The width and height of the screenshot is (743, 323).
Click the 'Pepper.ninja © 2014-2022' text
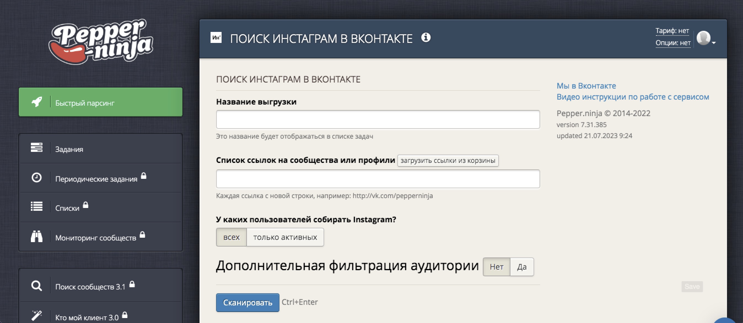603,113
